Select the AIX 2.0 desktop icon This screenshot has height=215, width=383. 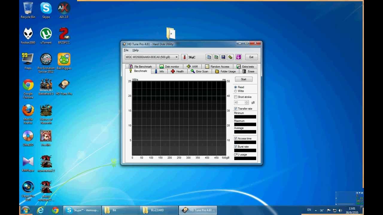64,10
